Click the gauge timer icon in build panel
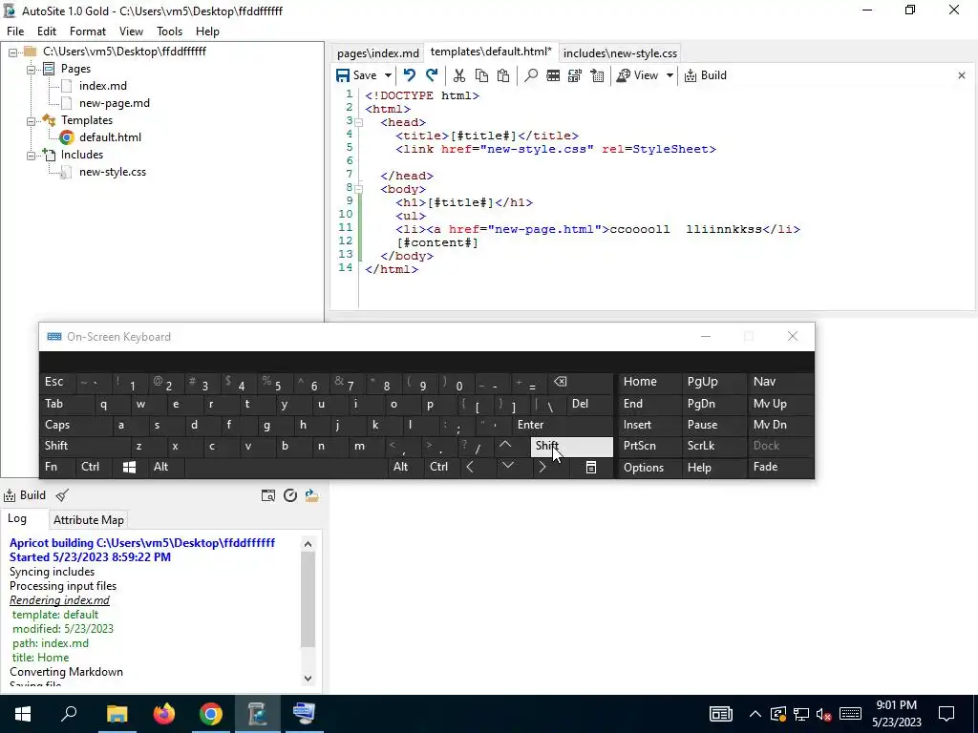Image resolution: width=978 pixels, height=733 pixels. (x=290, y=495)
